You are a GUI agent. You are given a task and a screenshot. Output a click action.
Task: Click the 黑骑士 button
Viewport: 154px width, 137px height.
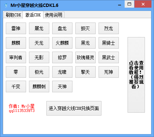109,43
